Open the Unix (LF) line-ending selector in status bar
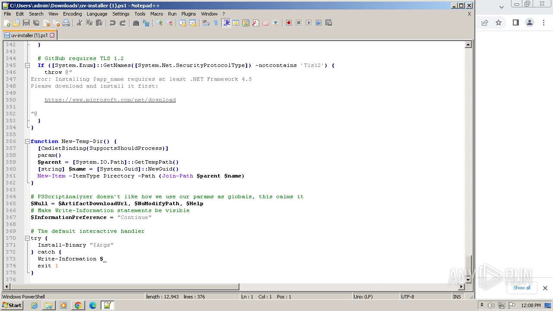553x311 pixels. [375, 297]
